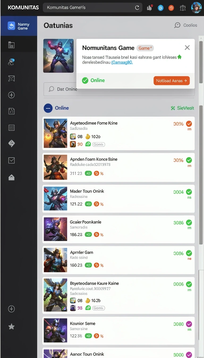Viewport: 204px width, 358px height.
Task: Select Apnden Foam Konce Bsine title
Action: [93, 159]
